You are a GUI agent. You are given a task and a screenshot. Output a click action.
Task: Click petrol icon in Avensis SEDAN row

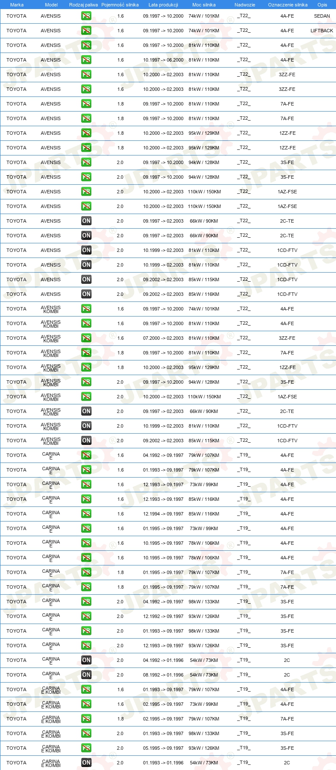click(86, 16)
